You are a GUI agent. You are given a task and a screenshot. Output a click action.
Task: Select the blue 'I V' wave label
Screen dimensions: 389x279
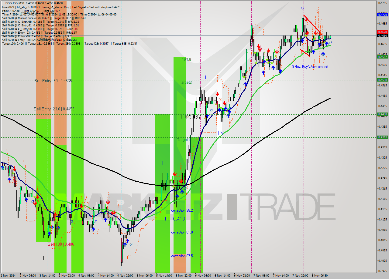pos(221,133)
